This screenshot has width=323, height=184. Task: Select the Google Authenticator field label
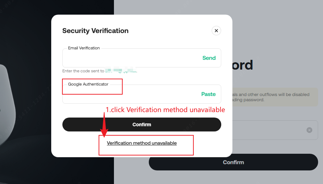pos(88,84)
